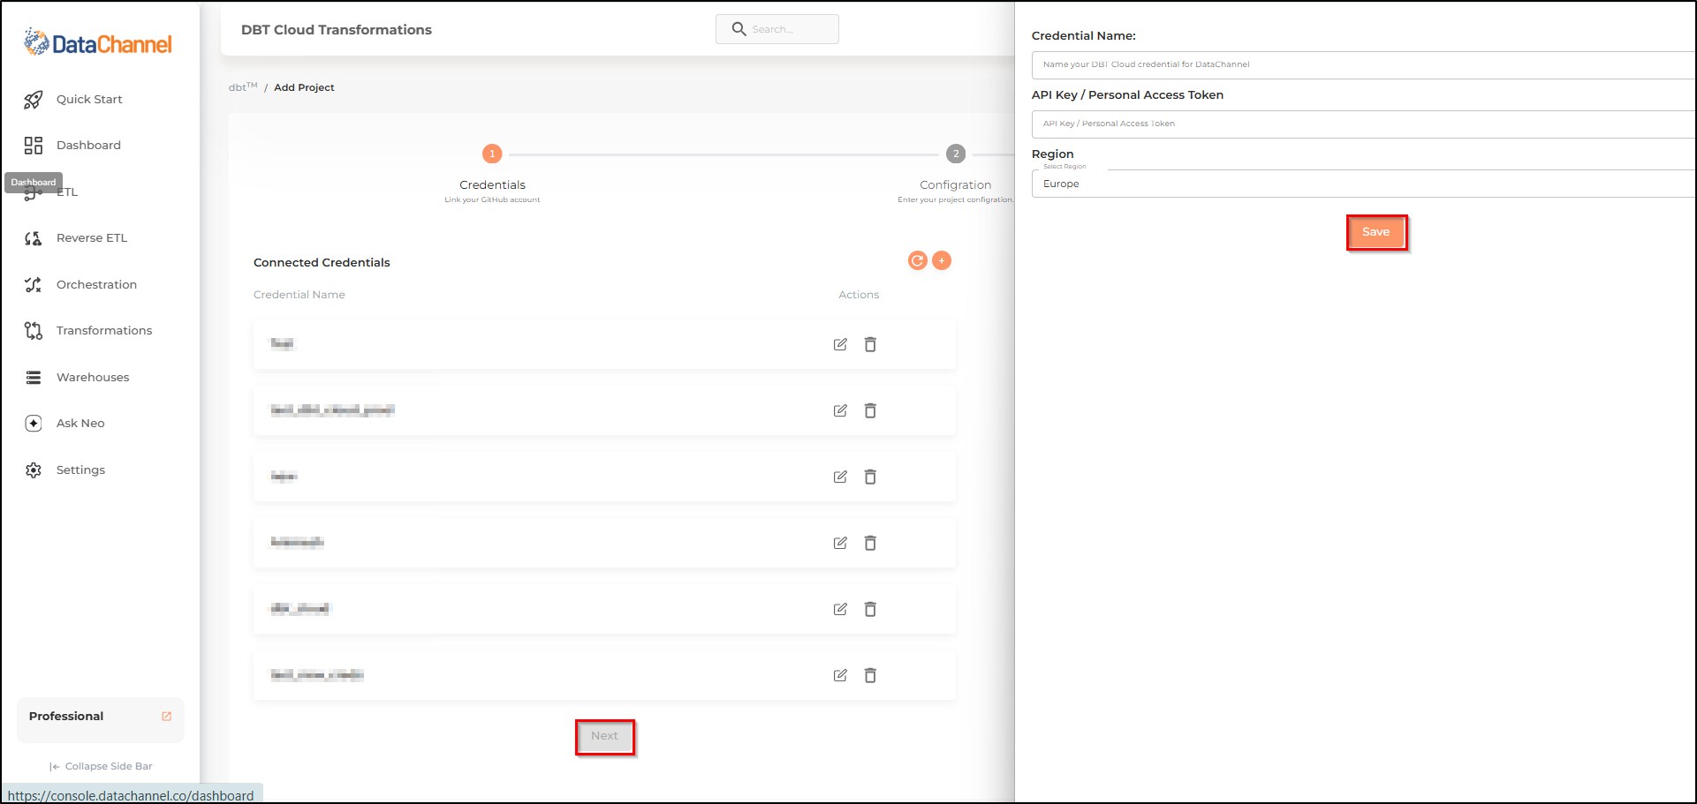Delete the fifth connected credential
Image resolution: width=1697 pixels, height=804 pixels.
870,609
